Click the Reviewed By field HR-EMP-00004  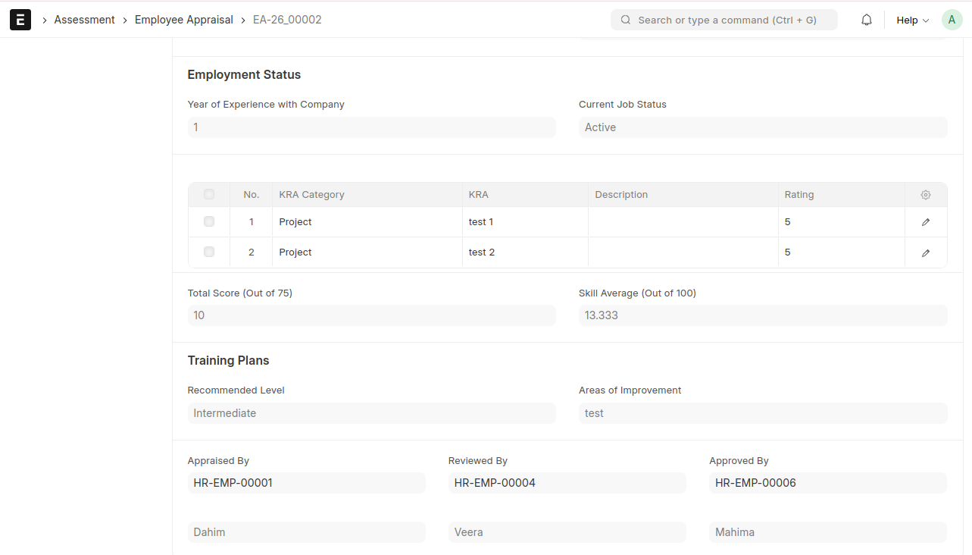567,483
